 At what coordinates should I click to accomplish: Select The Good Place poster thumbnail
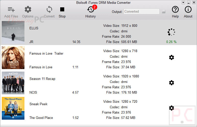[x=13, y=108]
